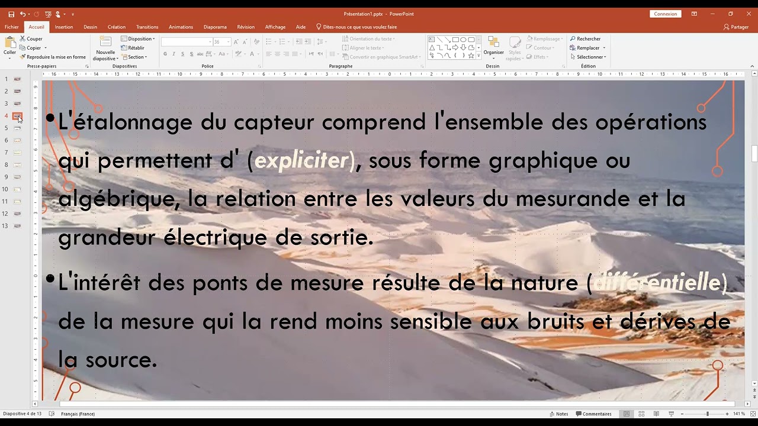The width and height of the screenshot is (758, 426).
Task: Click the Coller paste icon
Action: 9,43
